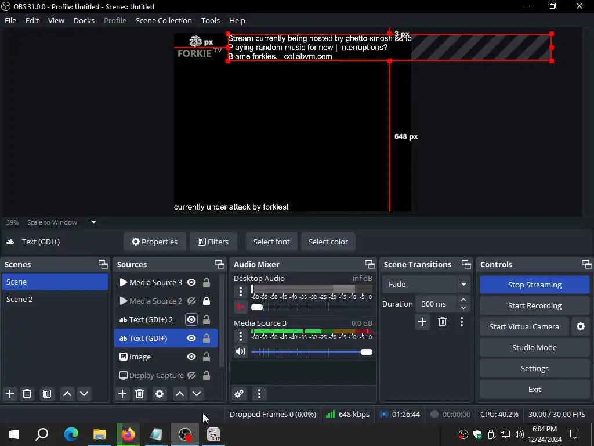The image size is (594, 446).
Task: Open Virtual Camera settings gear
Action: click(x=580, y=326)
